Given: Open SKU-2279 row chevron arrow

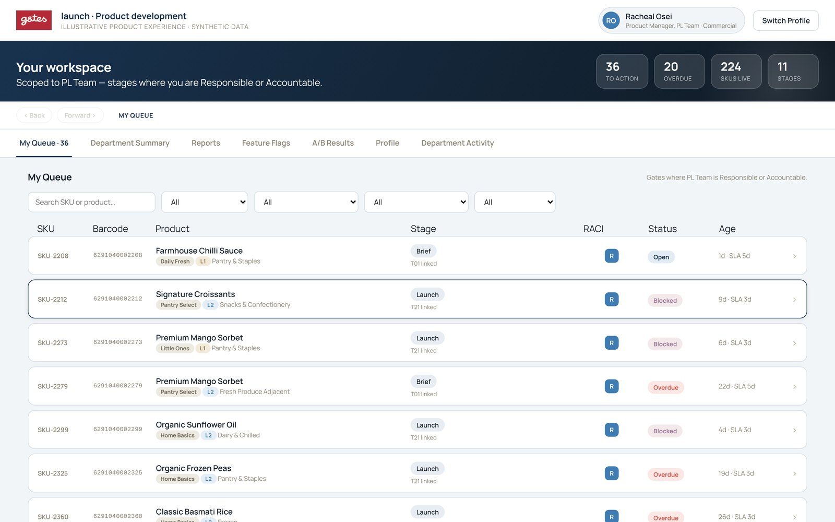Looking at the screenshot, I should (x=794, y=387).
